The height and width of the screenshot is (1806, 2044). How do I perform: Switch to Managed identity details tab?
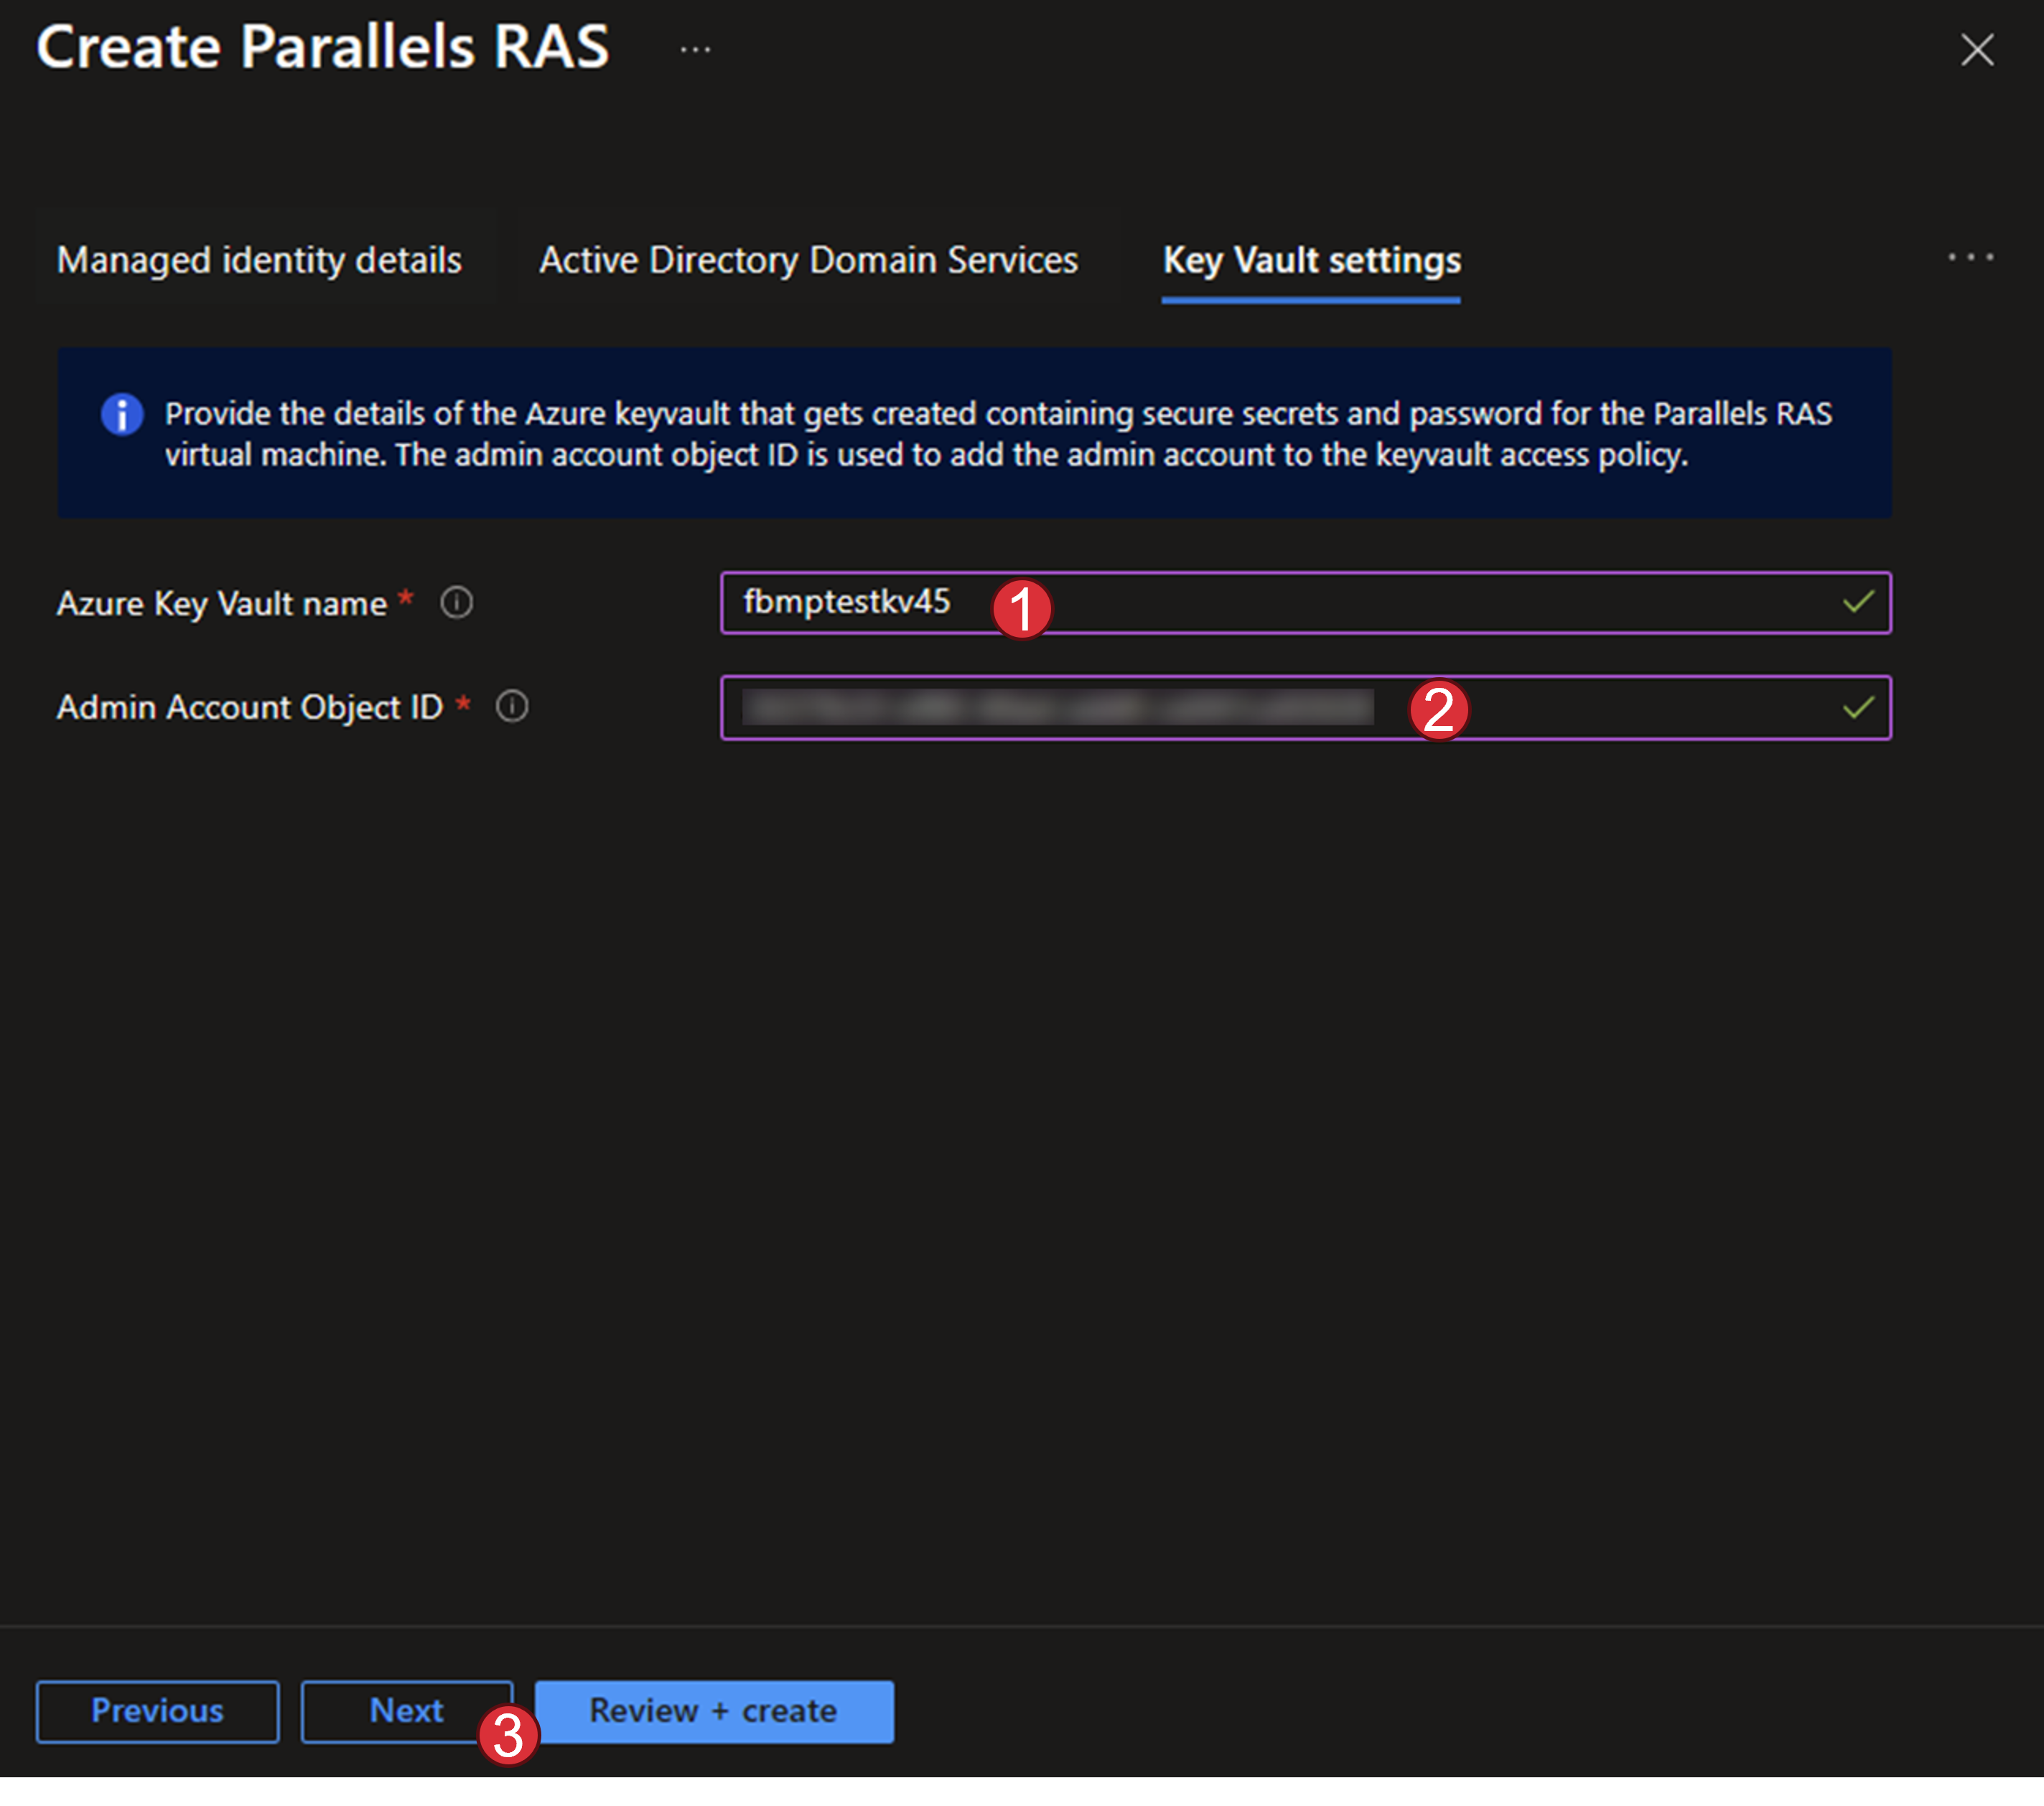(x=259, y=260)
